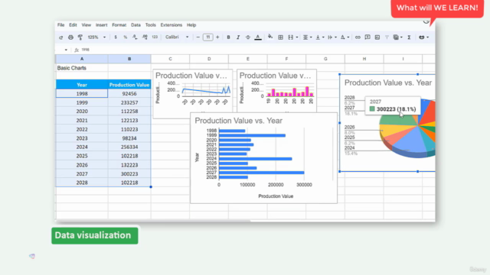Viewport: 490px width, 275px height.
Task: Open the horizontal align dropdown
Action: (308, 37)
